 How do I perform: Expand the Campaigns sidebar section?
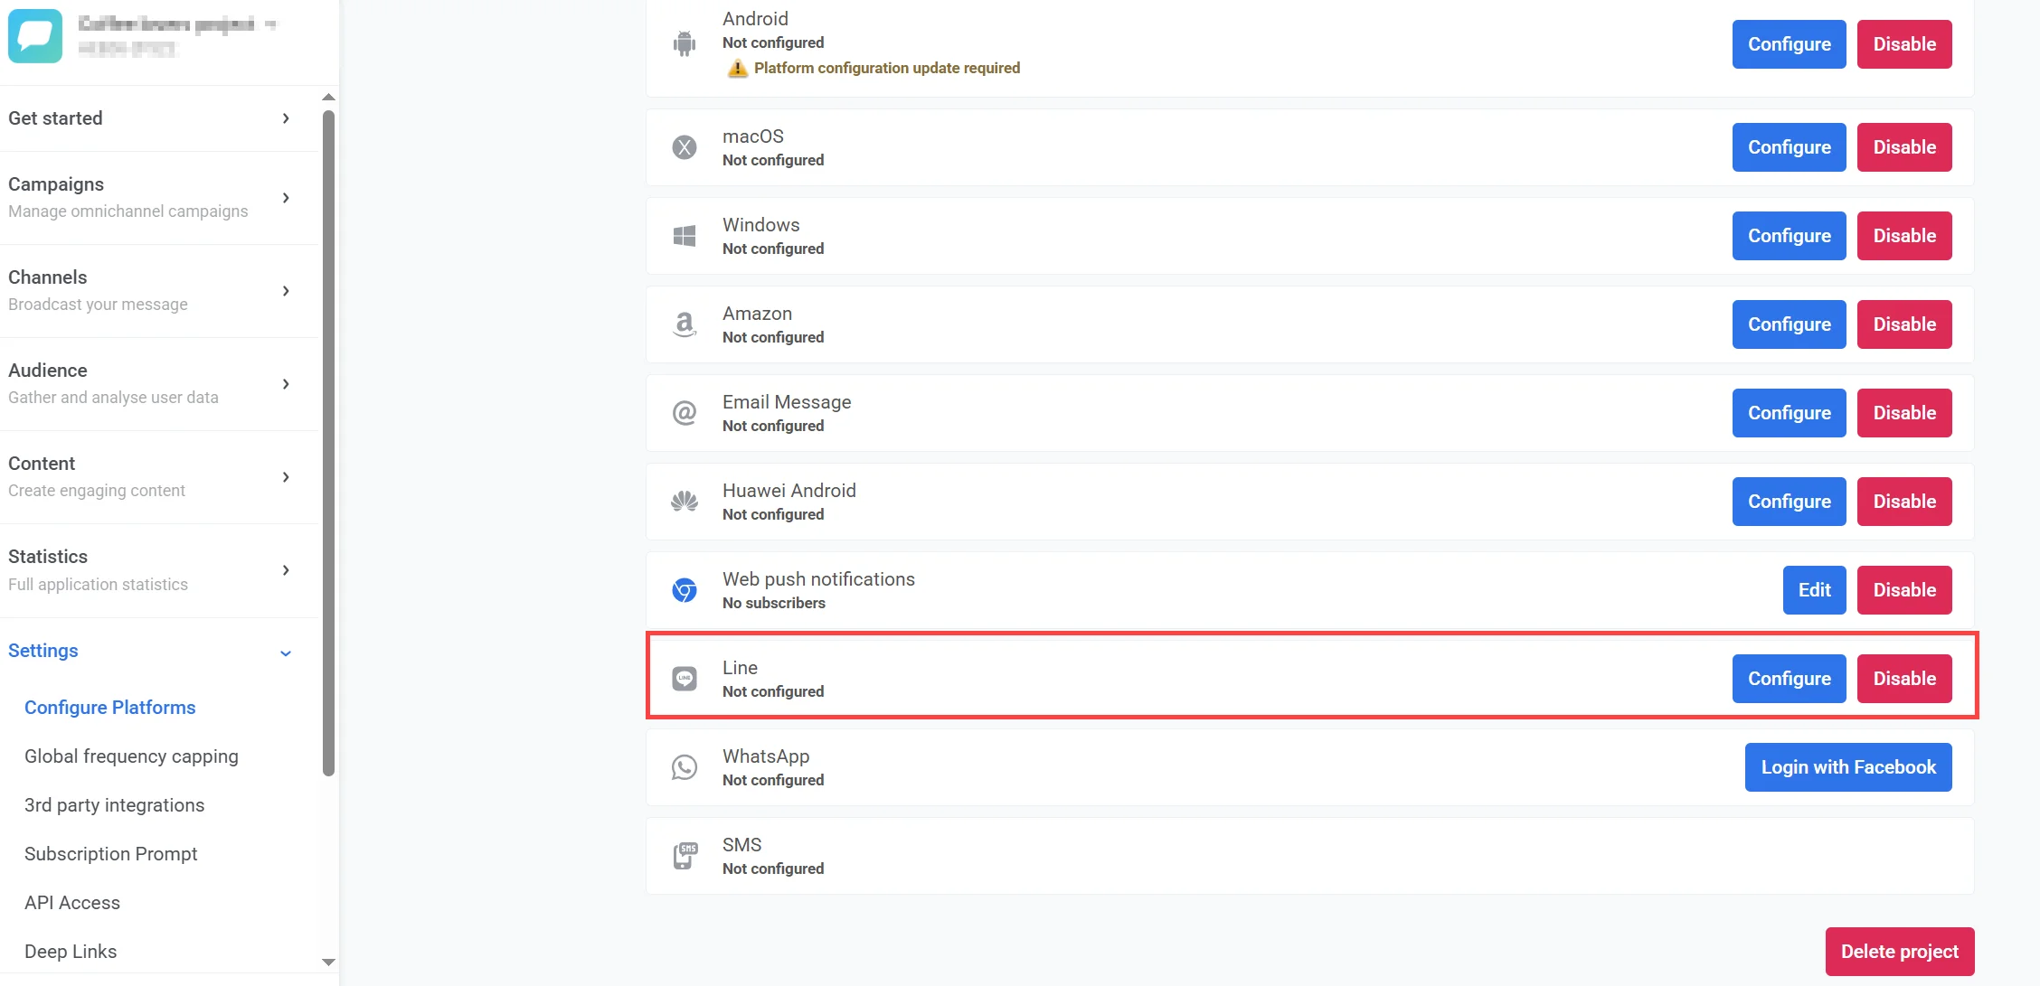pos(286,198)
